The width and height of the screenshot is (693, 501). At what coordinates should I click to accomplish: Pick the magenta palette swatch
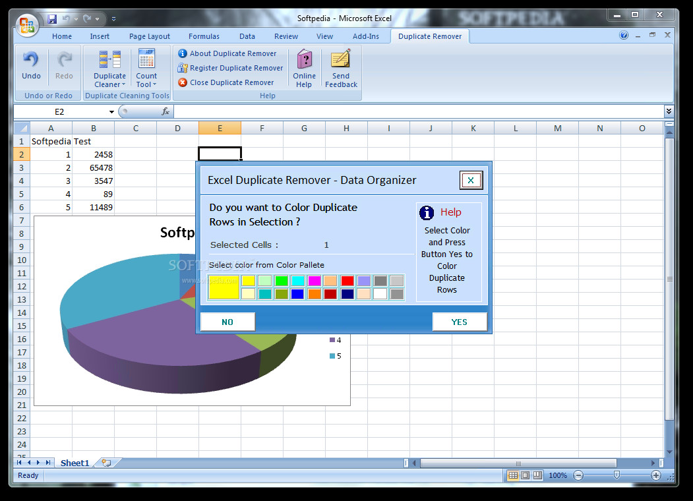click(x=315, y=281)
